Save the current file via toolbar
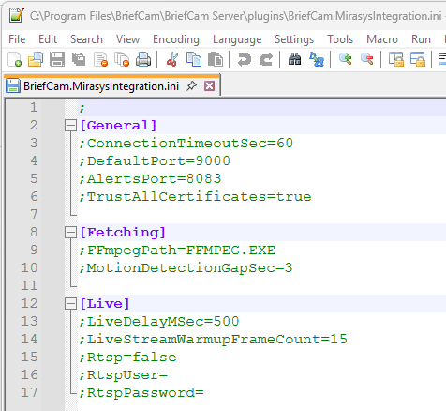 [57, 59]
